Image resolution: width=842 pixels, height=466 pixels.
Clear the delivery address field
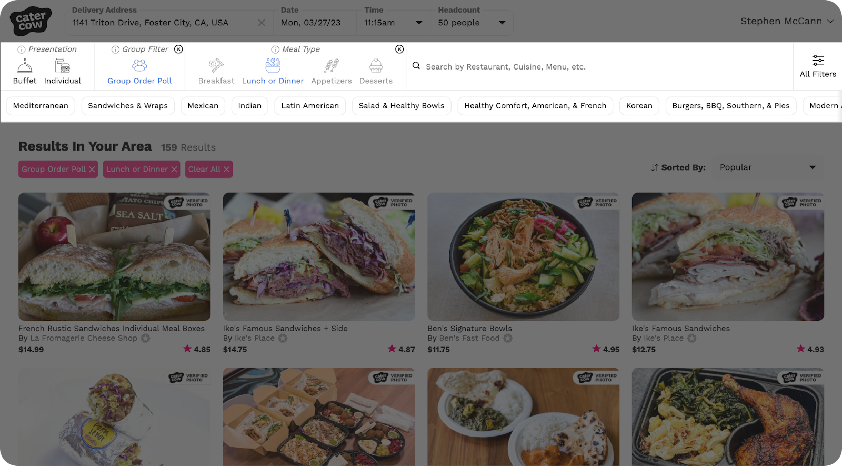tap(262, 23)
